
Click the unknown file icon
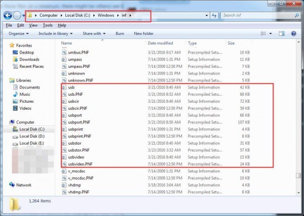[x=64, y=73]
